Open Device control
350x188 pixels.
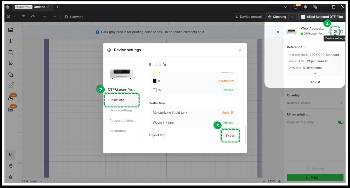(248, 17)
